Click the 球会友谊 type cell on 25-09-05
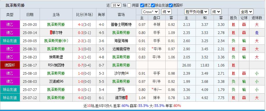This screenshot has width=266, height=111. click(x=10, y=41)
